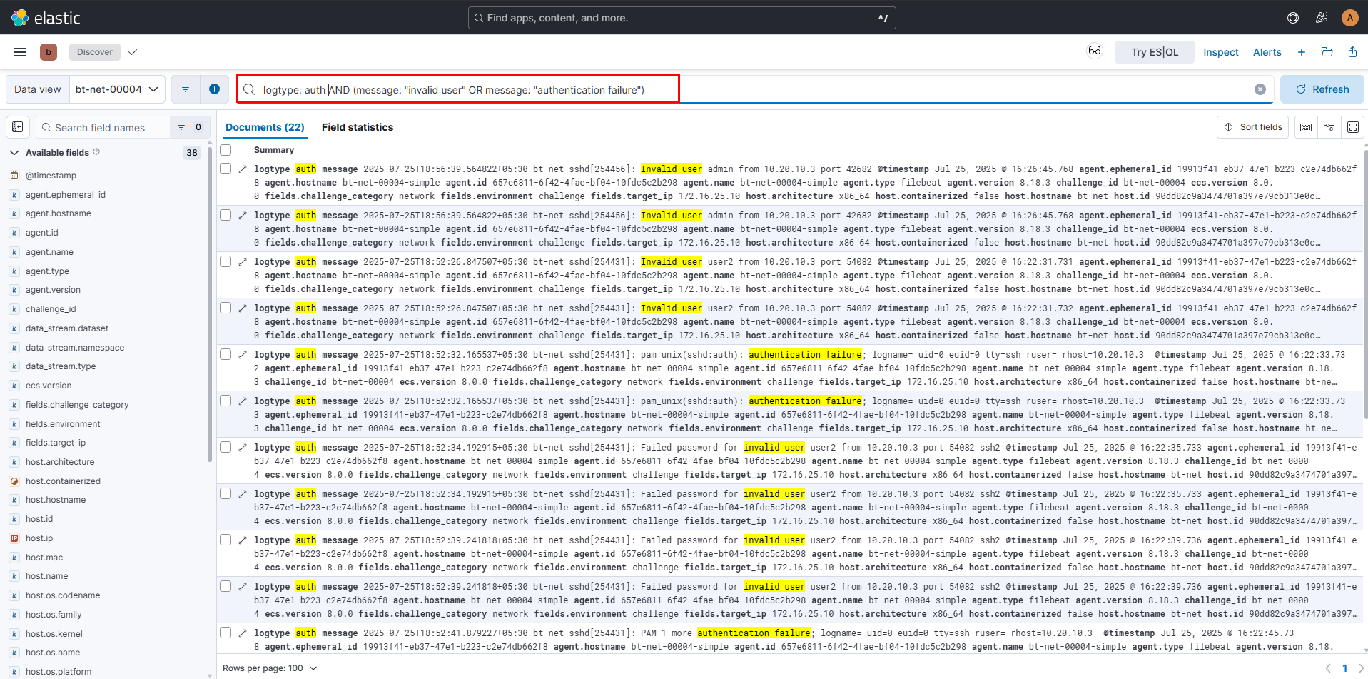1368x679 pixels.
Task: Toggle the select-all rows checkbox
Action: coord(226,150)
